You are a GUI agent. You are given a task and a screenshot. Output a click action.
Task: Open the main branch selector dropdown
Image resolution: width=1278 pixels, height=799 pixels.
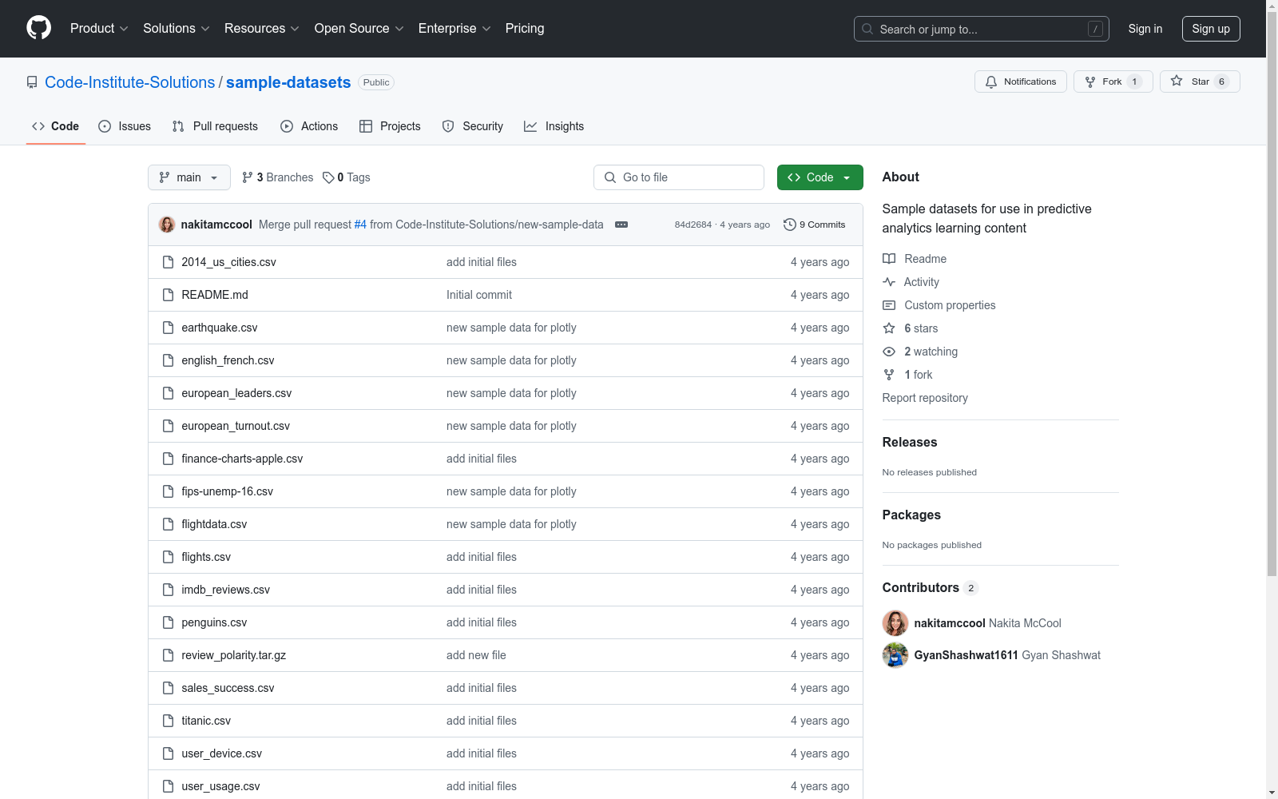click(x=189, y=177)
